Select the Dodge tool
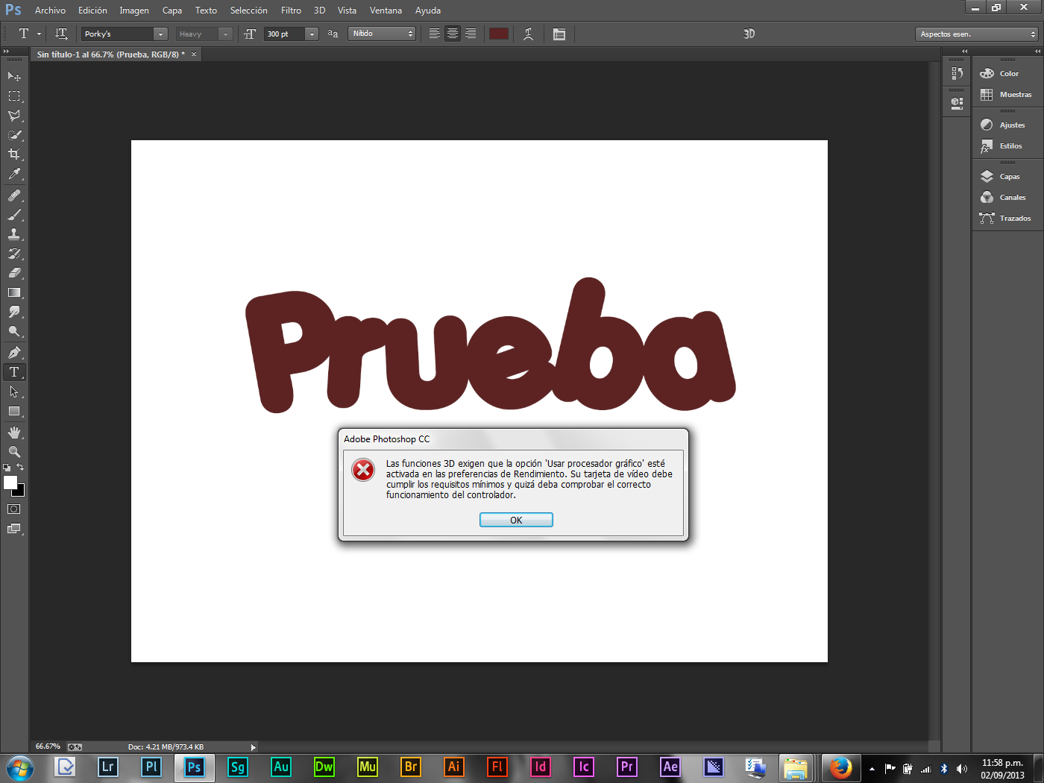 tap(14, 331)
